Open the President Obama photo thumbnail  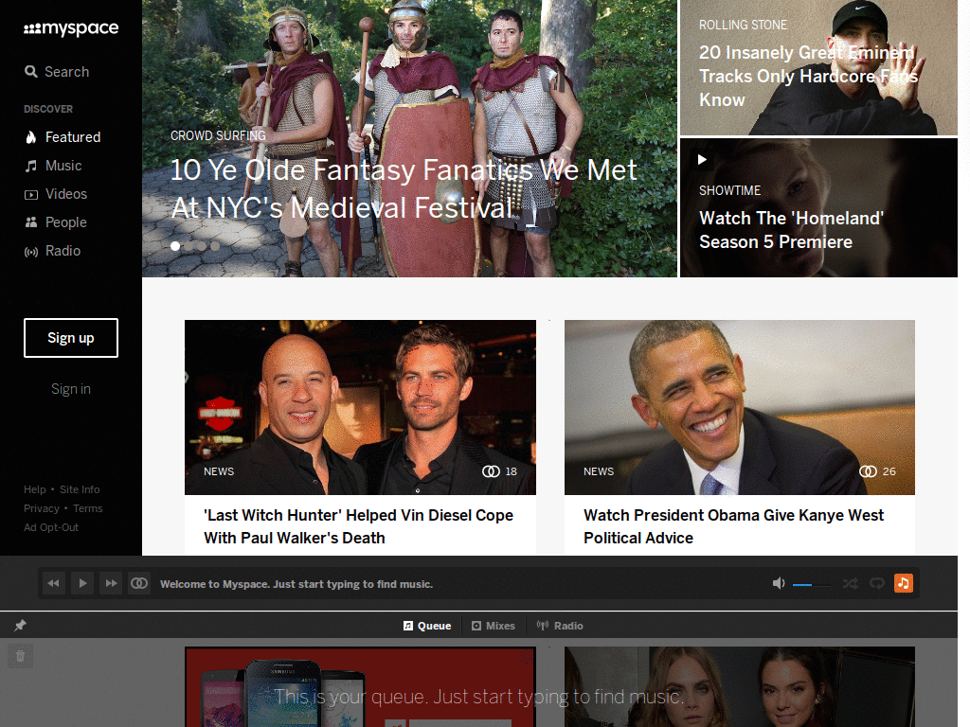[739, 407]
